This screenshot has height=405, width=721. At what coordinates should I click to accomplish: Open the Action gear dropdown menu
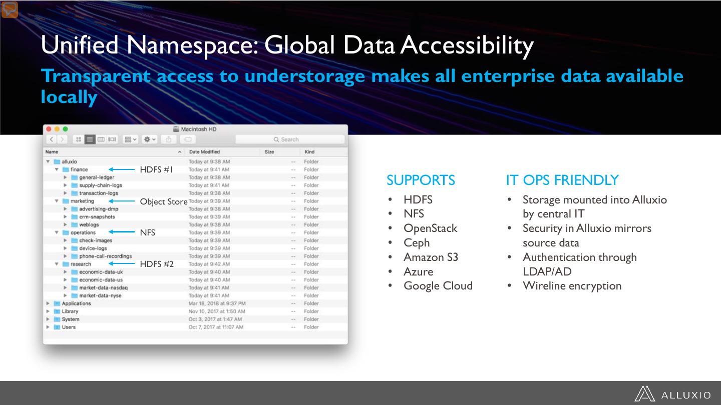pos(150,139)
